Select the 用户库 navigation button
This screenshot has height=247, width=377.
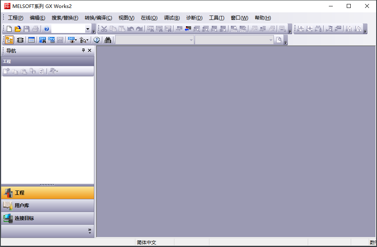click(48, 205)
